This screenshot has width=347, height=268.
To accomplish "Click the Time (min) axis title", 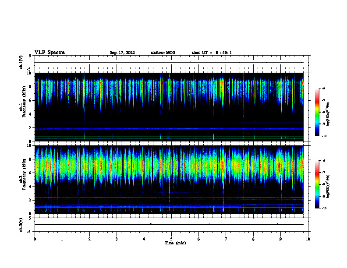I will pos(175,243).
